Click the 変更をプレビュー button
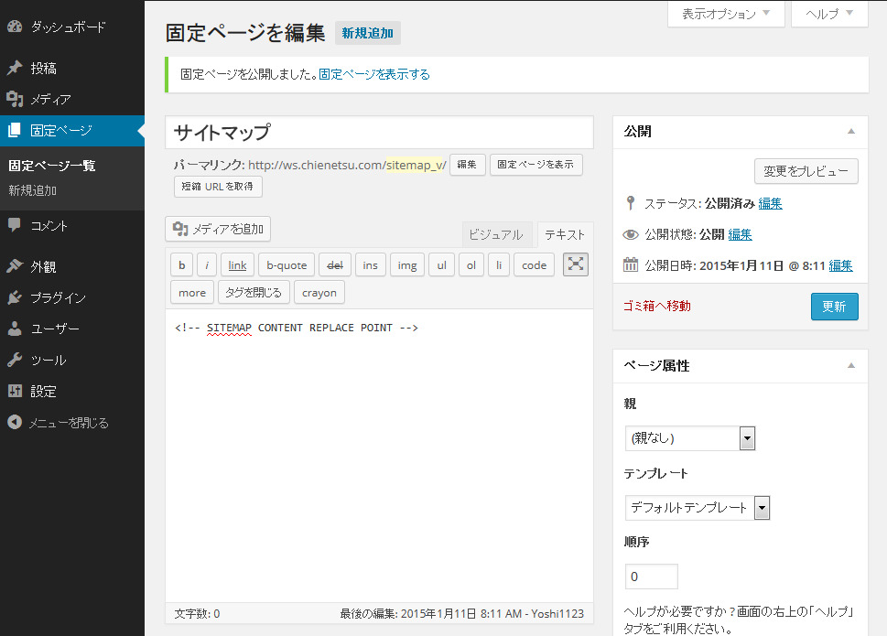Screen dimensions: 887x636 [x=806, y=171]
